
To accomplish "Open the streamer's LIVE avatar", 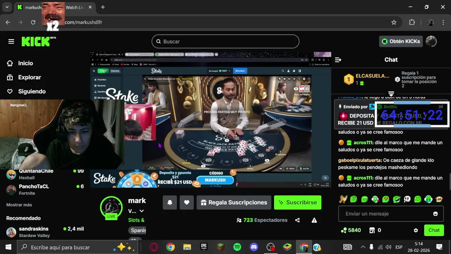I will pyautogui.click(x=111, y=207).
